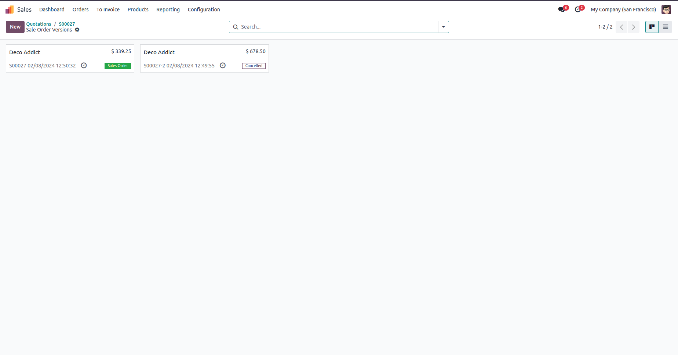The image size is (678, 355).
Task: Create a record with the New button
Action: pyautogui.click(x=15, y=27)
